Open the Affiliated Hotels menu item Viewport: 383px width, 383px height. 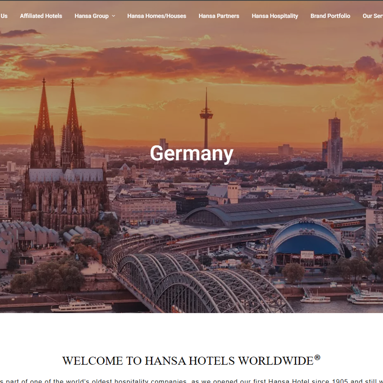pos(41,16)
